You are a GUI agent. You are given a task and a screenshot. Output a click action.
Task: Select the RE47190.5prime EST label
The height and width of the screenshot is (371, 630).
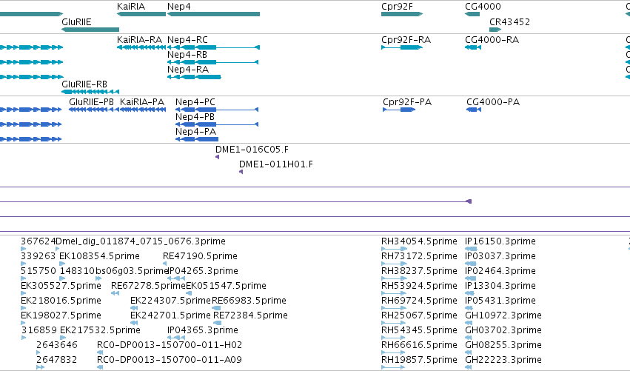tap(200, 256)
